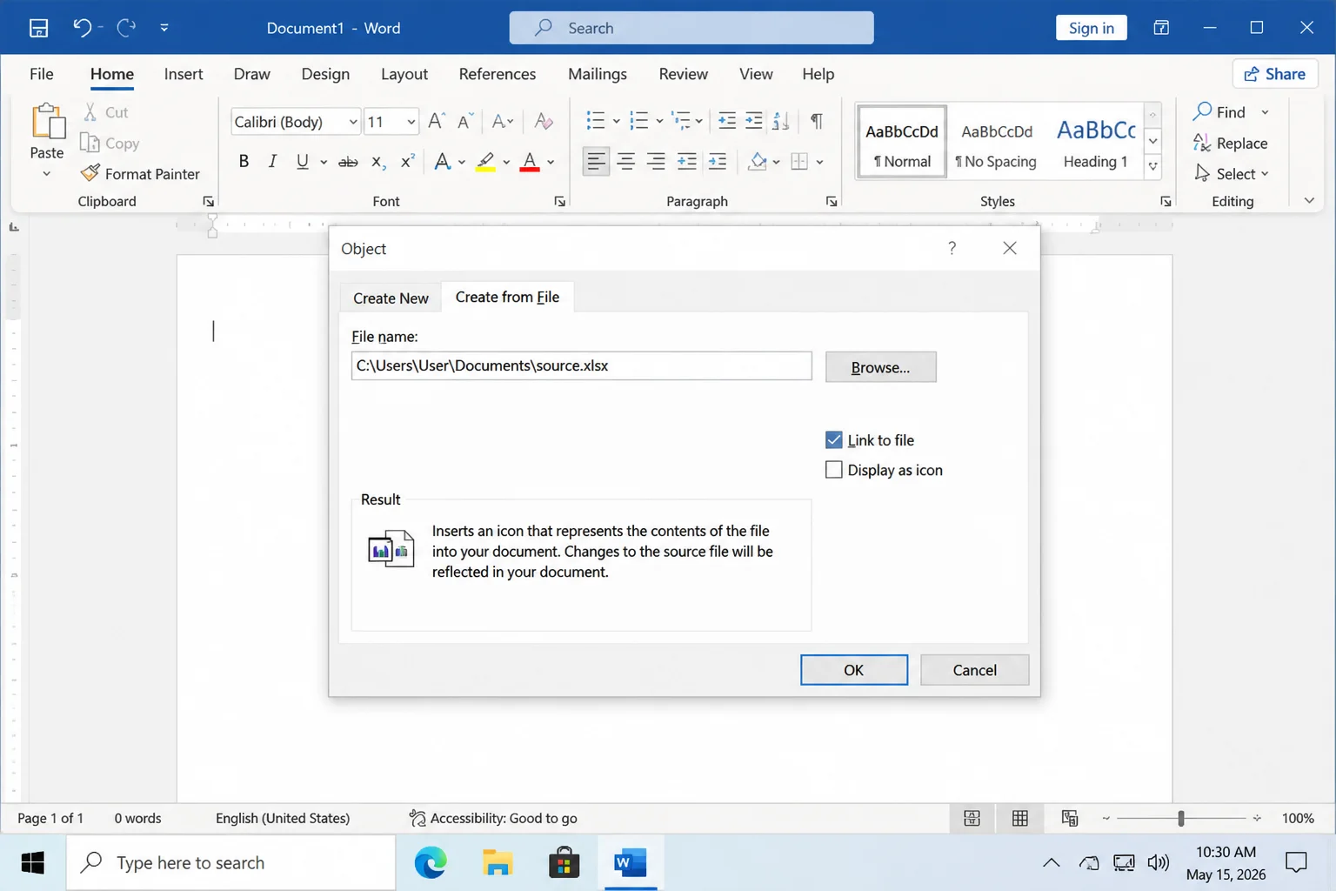
Task: Open the References ribbon tab
Action: point(498,74)
